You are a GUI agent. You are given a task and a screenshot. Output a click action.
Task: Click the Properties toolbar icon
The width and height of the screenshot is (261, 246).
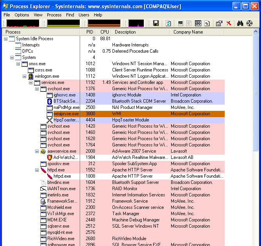(x=219, y=23)
